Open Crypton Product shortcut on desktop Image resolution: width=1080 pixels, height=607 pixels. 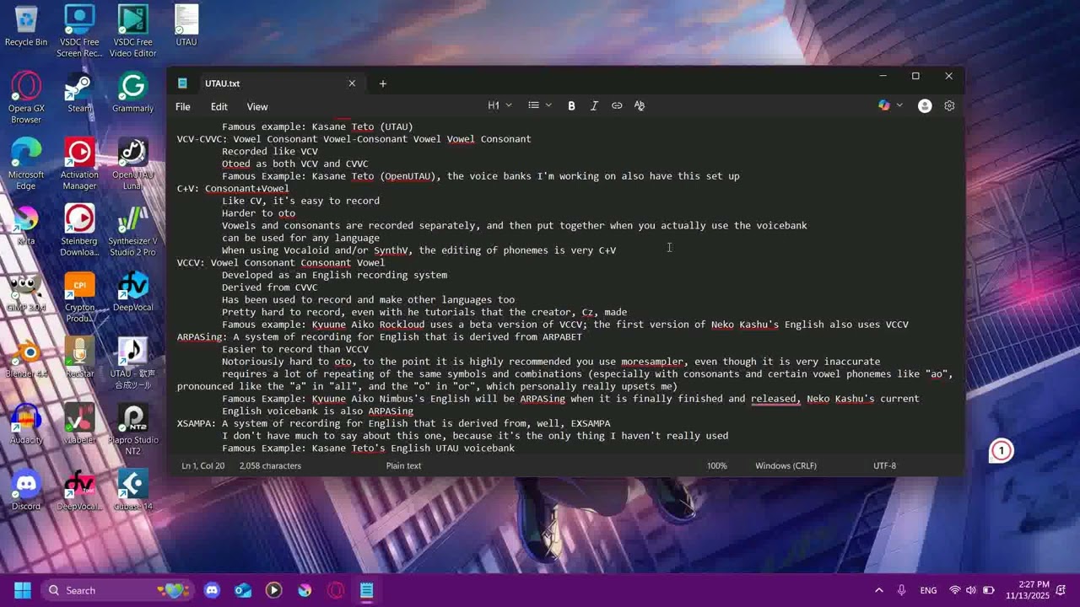click(x=79, y=297)
